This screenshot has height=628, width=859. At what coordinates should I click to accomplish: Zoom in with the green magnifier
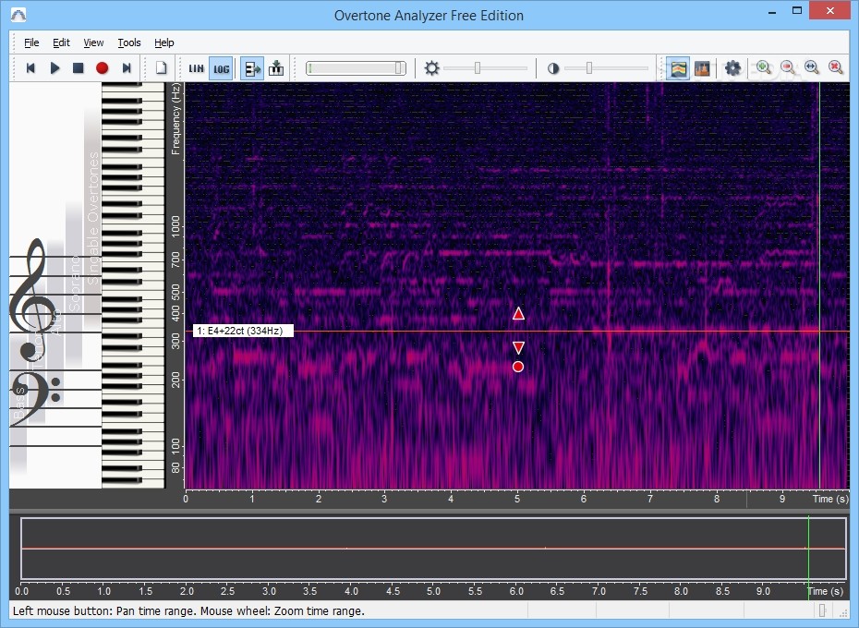click(764, 68)
